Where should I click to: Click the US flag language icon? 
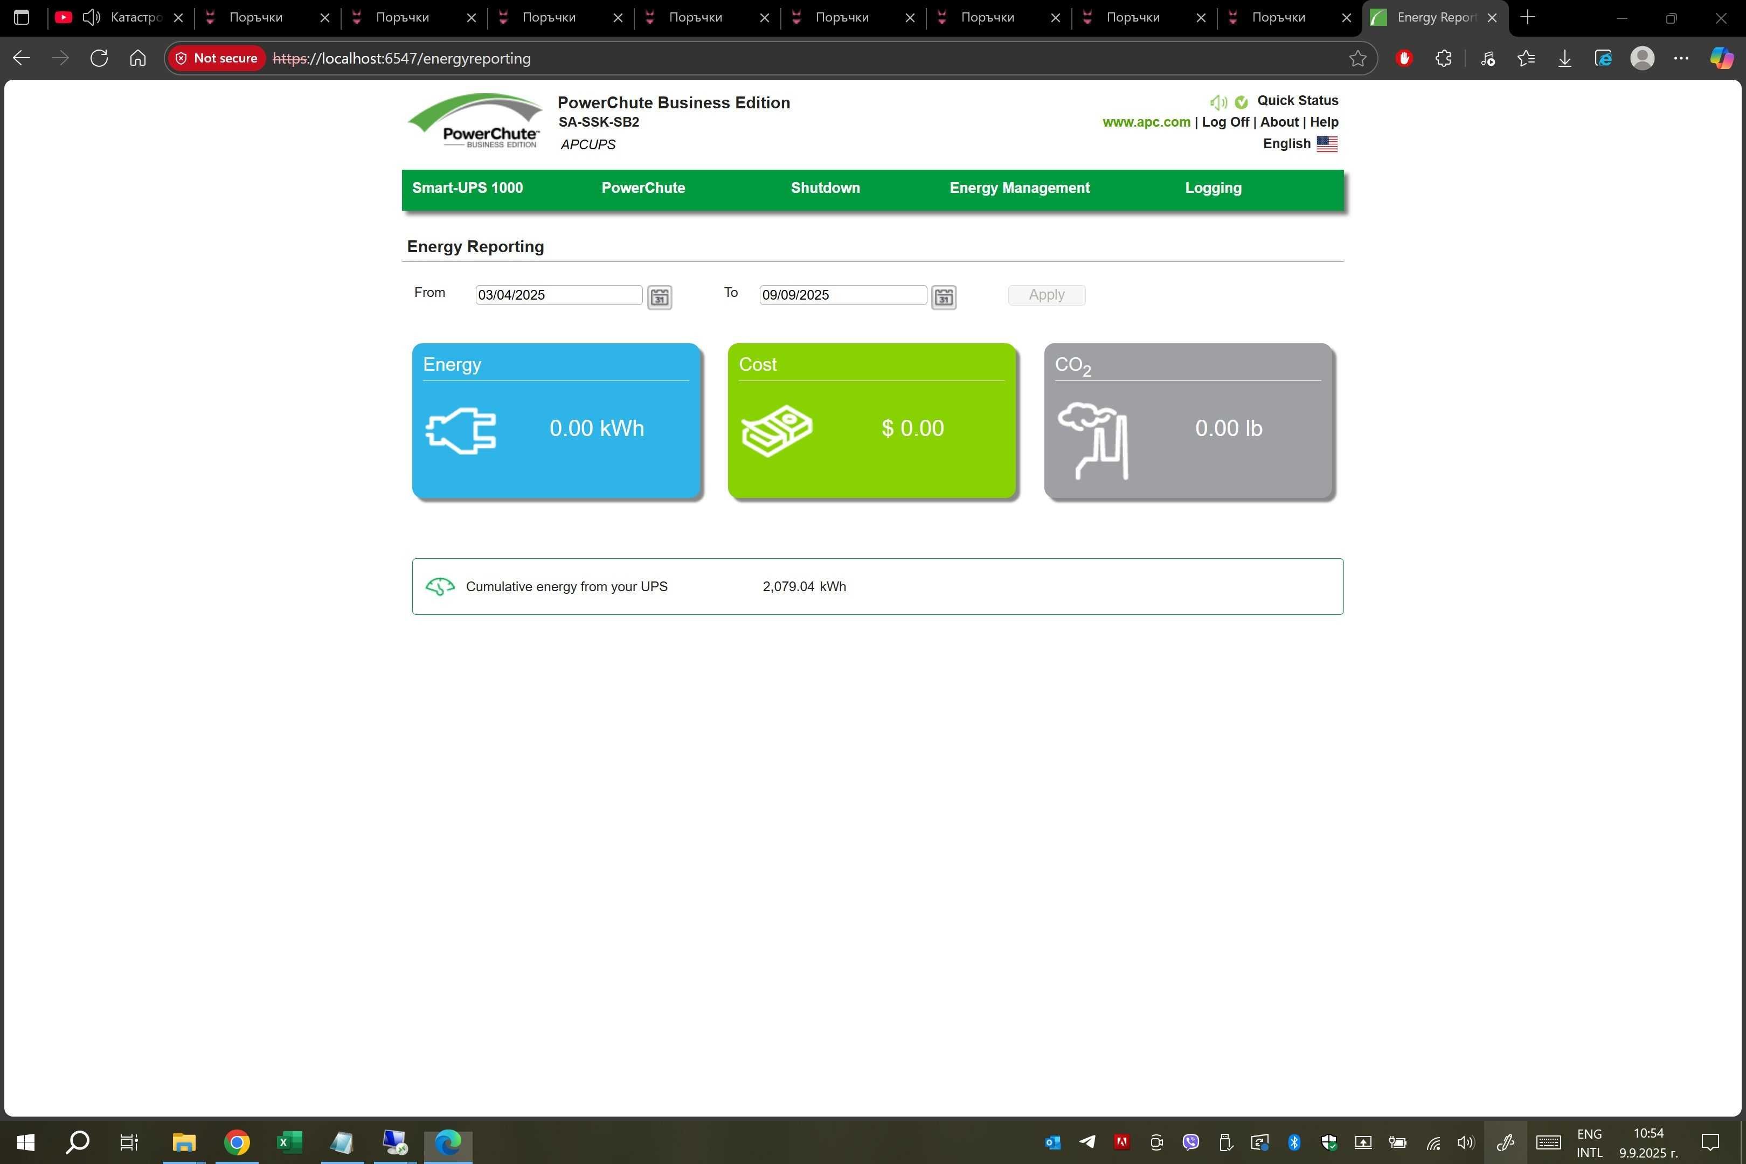point(1327,144)
